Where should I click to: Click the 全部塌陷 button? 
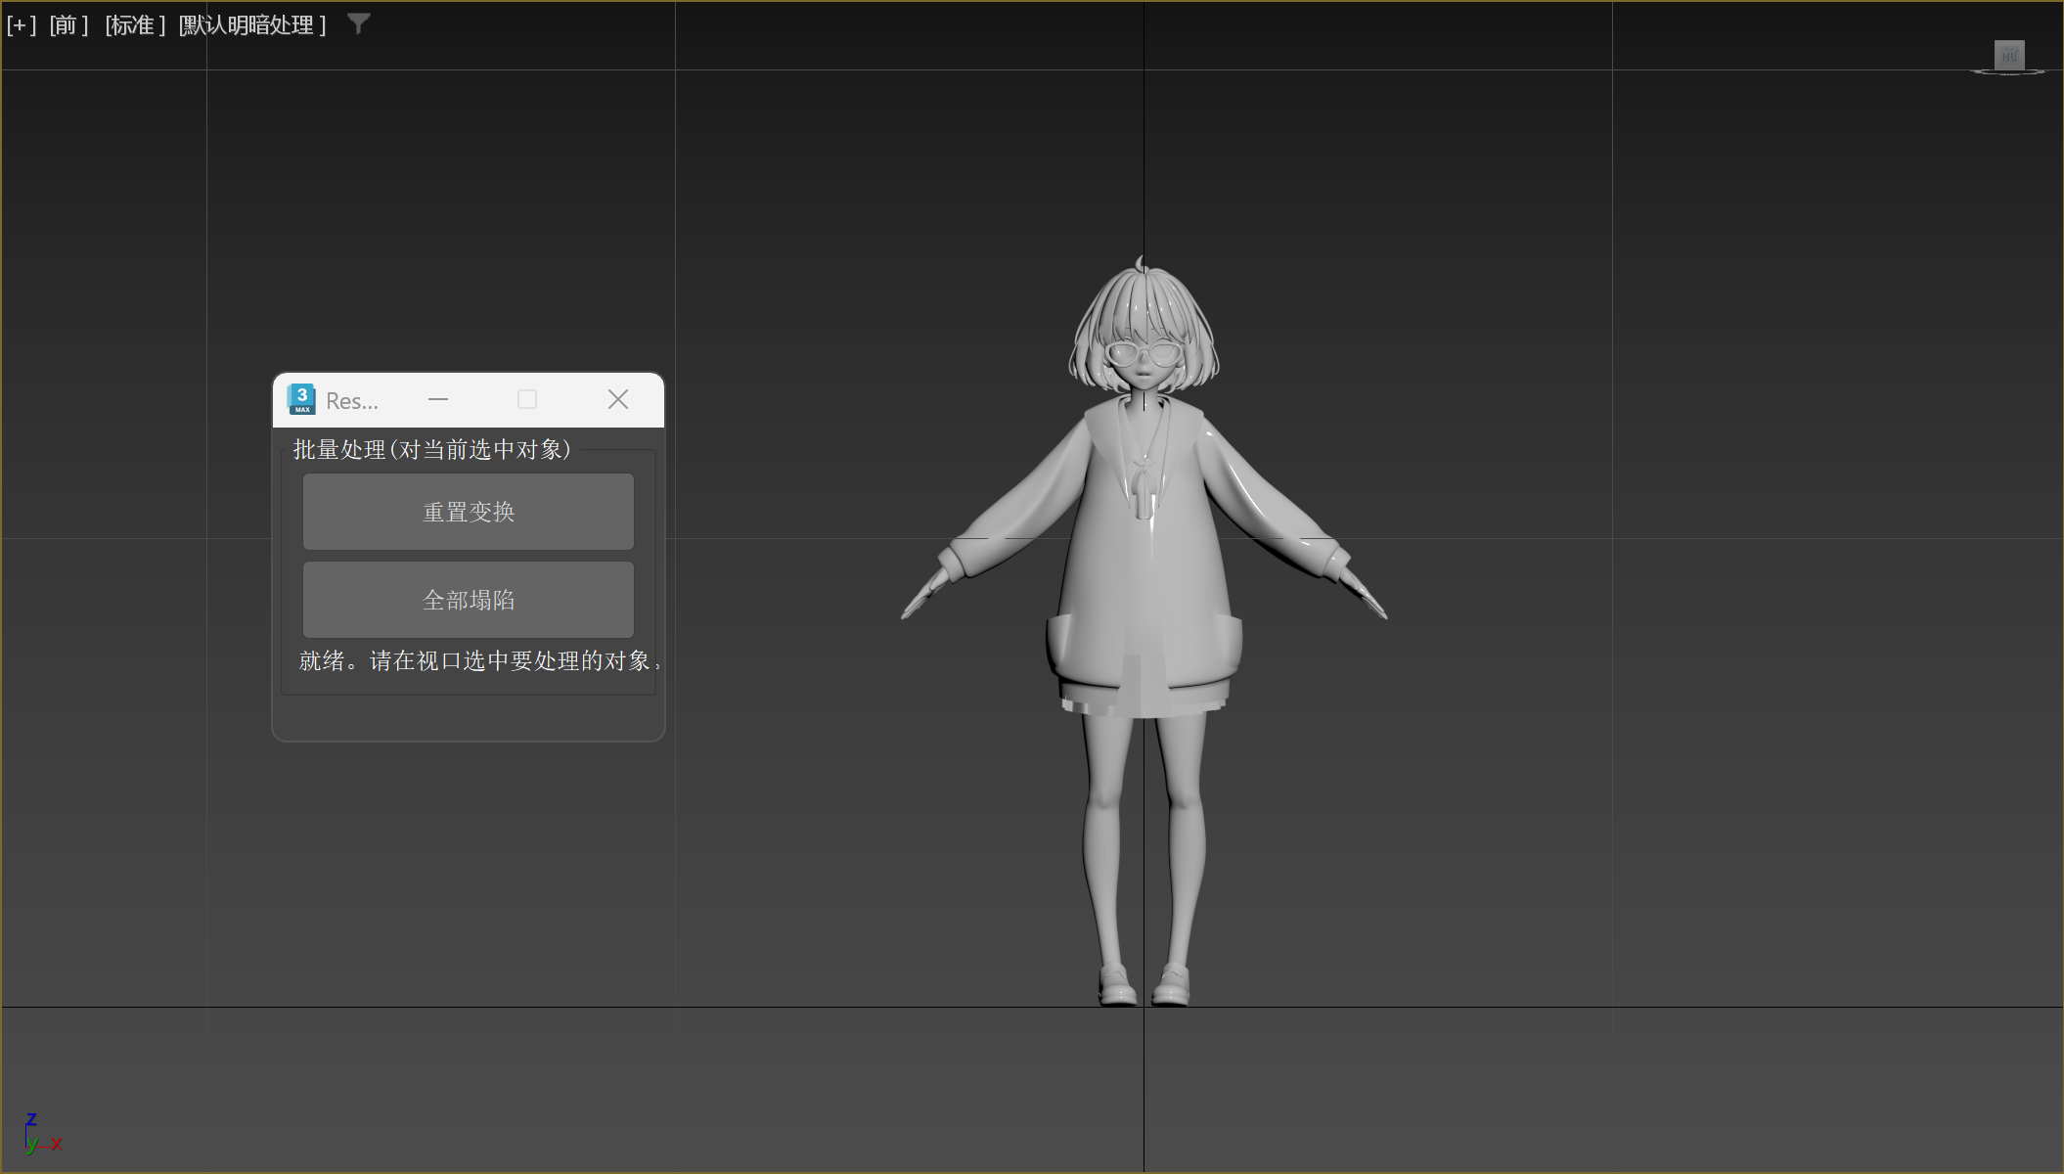(x=469, y=600)
